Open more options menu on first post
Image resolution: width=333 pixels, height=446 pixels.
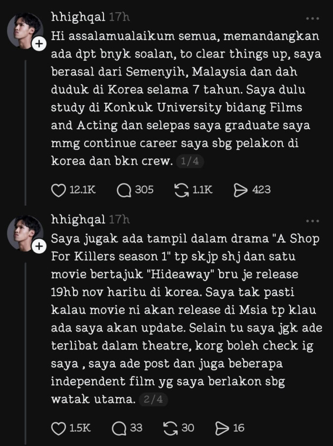coord(312,19)
